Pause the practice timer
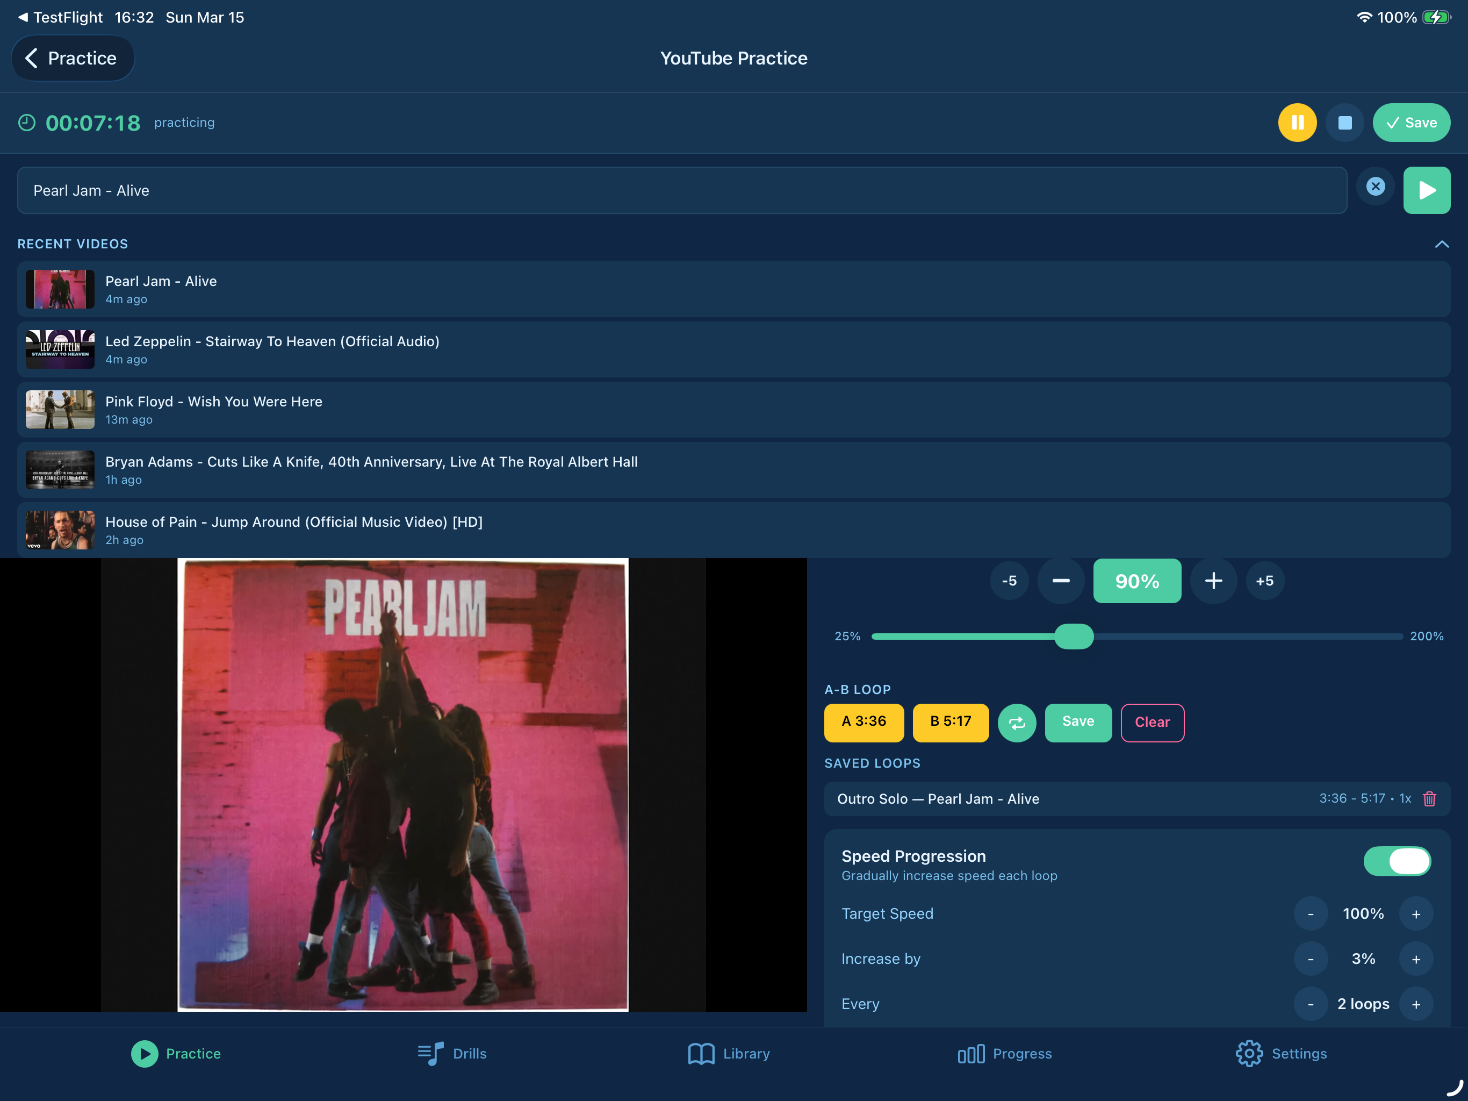Image resolution: width=1468 pixels, height=1101 pixels. tap(1297, 123)
